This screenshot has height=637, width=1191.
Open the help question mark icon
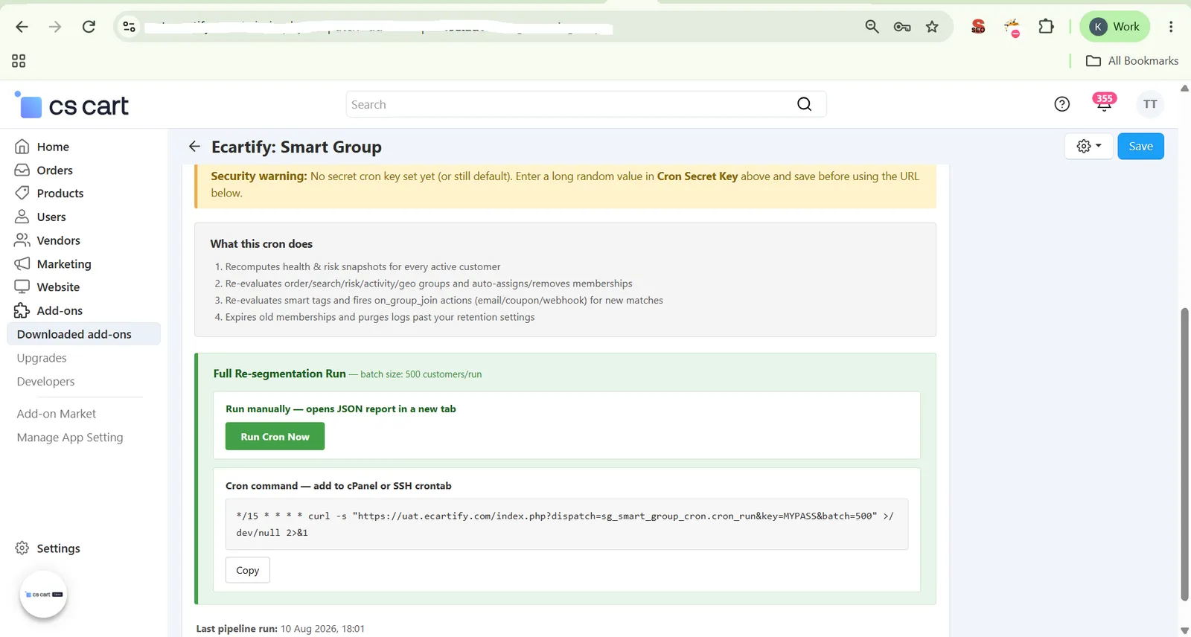(1061, 104)
